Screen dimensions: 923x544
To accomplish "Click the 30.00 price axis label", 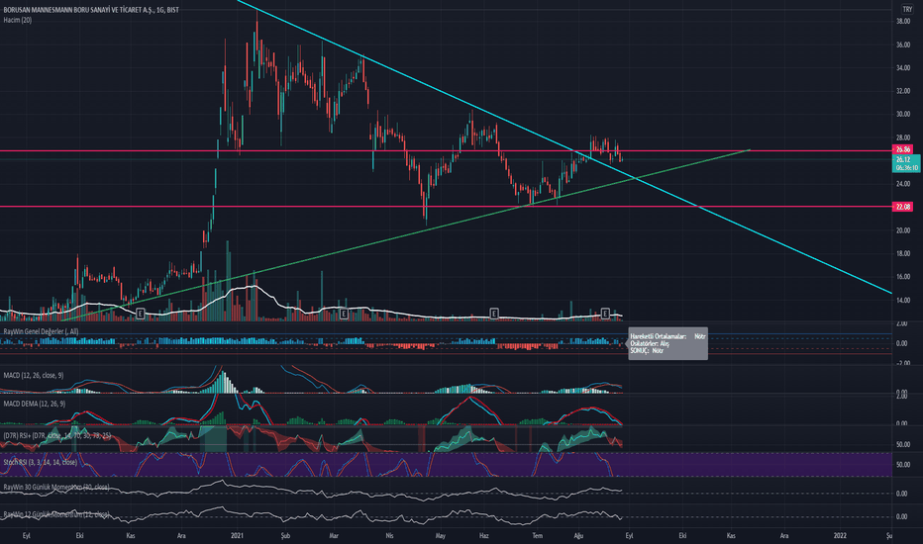I will 903,115.
